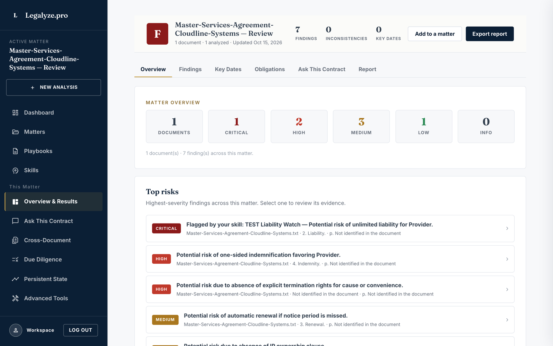The height and width of the screenshot is (346, 553).
Task: Click the Cross-Document files icon
Action: tap(15, 240)
